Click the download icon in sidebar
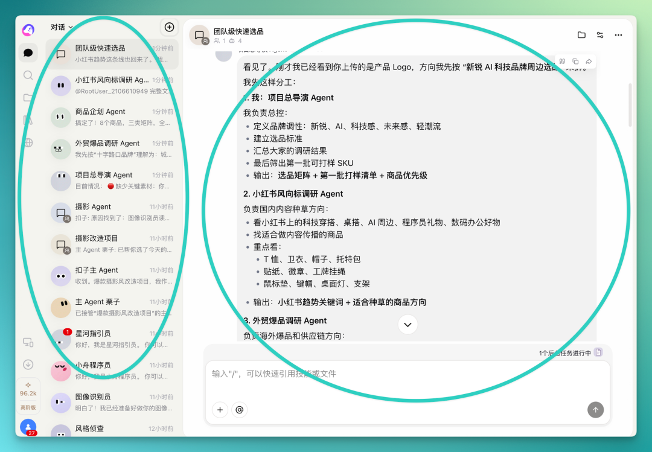The image size is (652, 452). coord(28,364)
